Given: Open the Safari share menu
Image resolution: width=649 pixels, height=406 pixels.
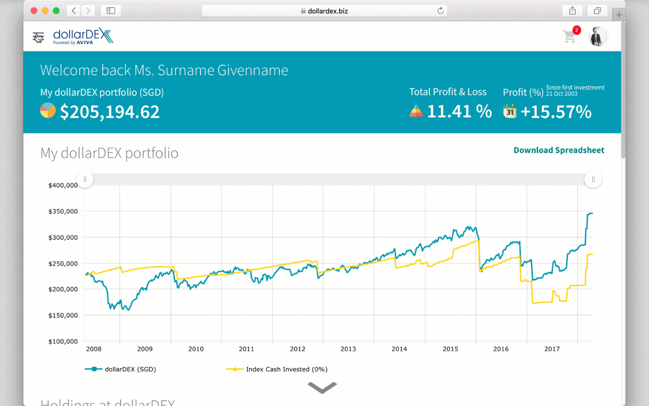Looking at the screenshot, I should coord(573,10).
